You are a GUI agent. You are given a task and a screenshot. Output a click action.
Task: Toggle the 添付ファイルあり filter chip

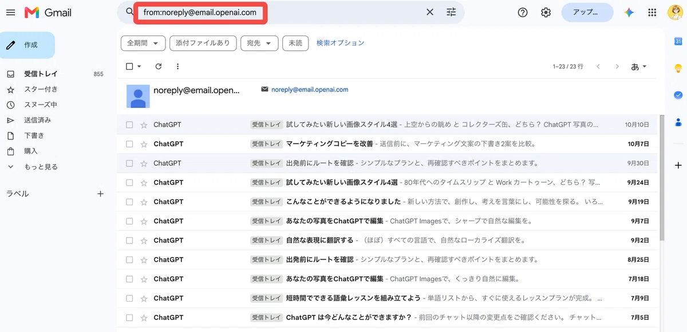(203, 43)
